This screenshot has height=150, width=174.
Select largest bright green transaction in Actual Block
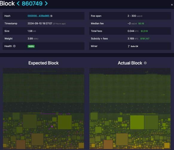tap(137, 122)
